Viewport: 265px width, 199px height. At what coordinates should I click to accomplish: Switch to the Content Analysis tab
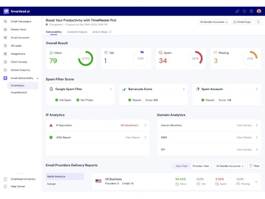(77, 32)
